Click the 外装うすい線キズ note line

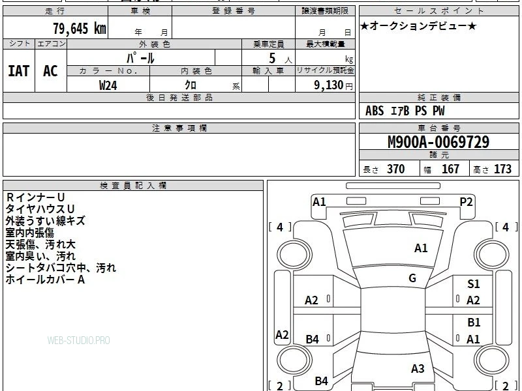pos(46,221)
